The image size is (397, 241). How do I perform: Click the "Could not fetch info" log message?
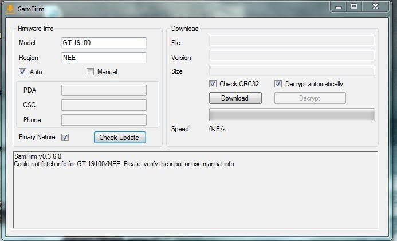(x=124, y=164)
